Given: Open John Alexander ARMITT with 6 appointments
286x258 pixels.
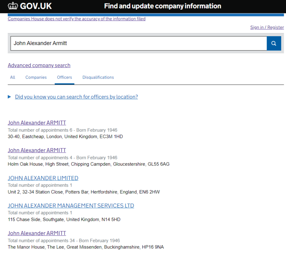Looking at the screenshot, I should (37, 123).
